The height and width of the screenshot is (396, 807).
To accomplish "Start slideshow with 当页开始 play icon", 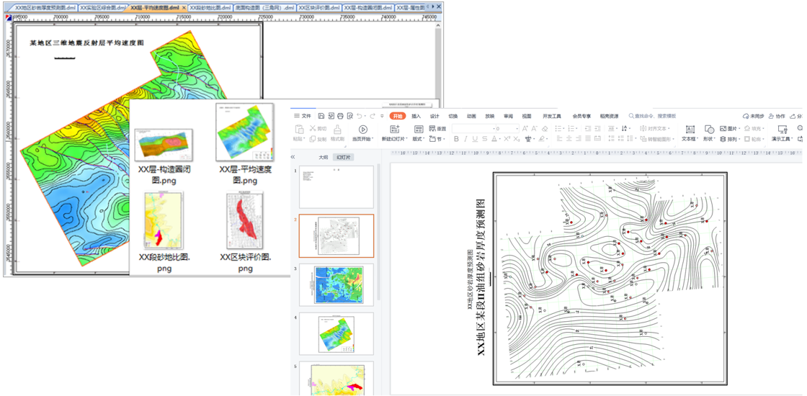I will 362,130.
